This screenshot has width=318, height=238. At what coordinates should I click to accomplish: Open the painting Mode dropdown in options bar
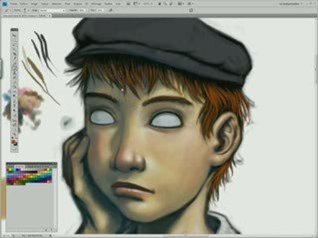52,11
